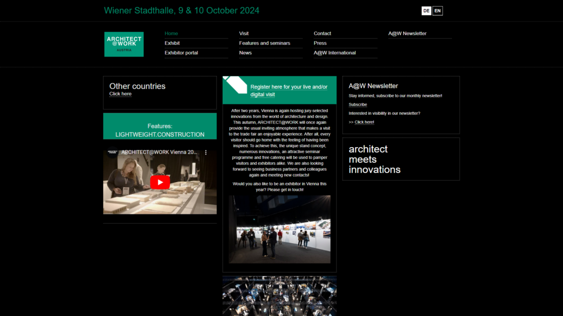The image size is (563, 316).
Task: Click 'Would you also like to be an exhibitor' paragraph
Action: pyautogui.click(x=280, y=187)
